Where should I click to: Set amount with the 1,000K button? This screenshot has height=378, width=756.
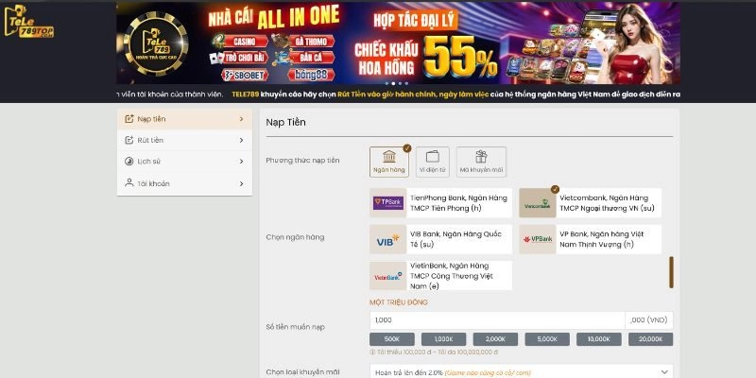[x=443, y=339]
